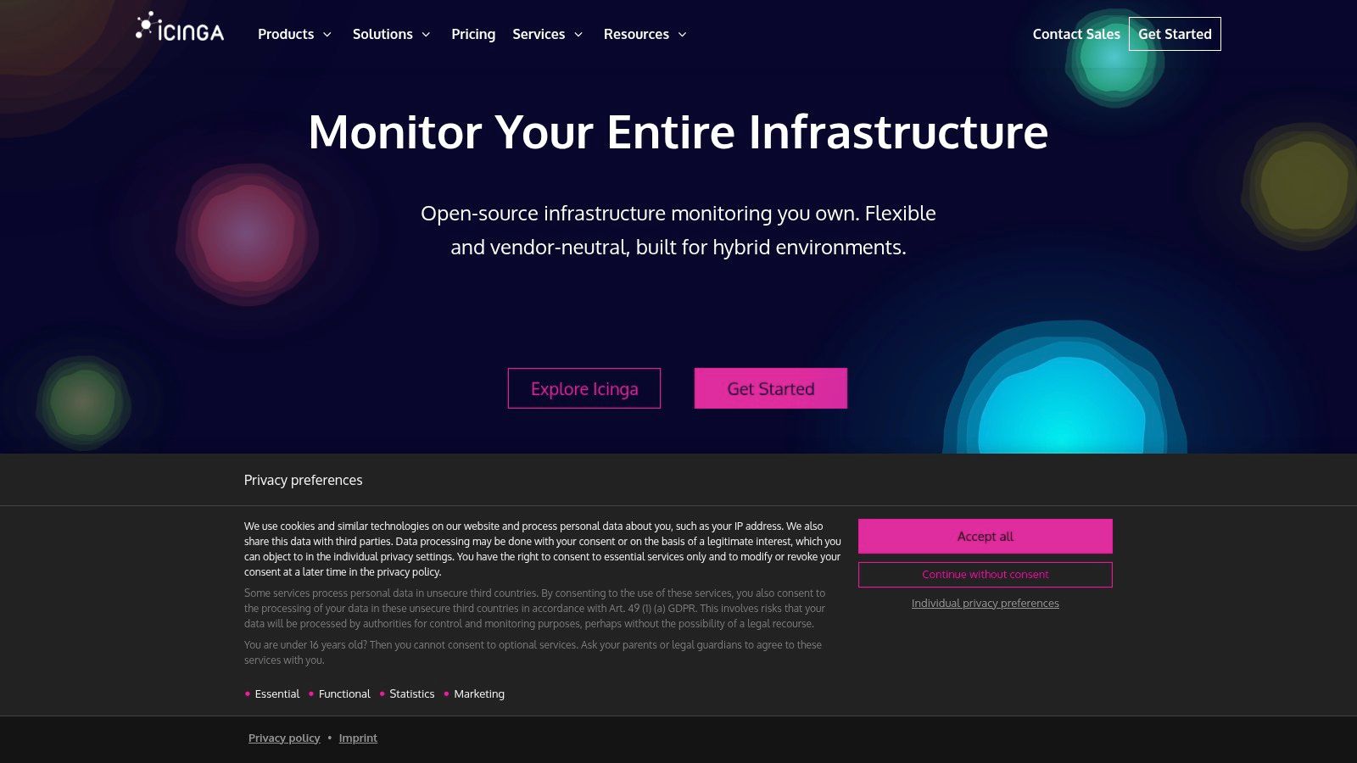This screenshot has height=763, width=1357.
Task: Expand the Resources menu chevron
Action: point(682,35)
